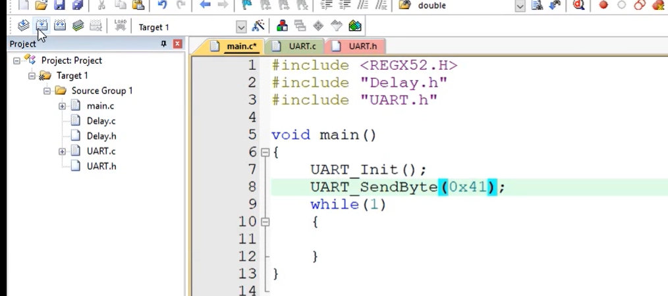
Task: Click the LOAD download icon
Action: [121, 26]
